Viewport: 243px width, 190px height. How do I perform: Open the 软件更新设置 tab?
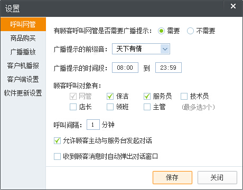click(23, 93)
